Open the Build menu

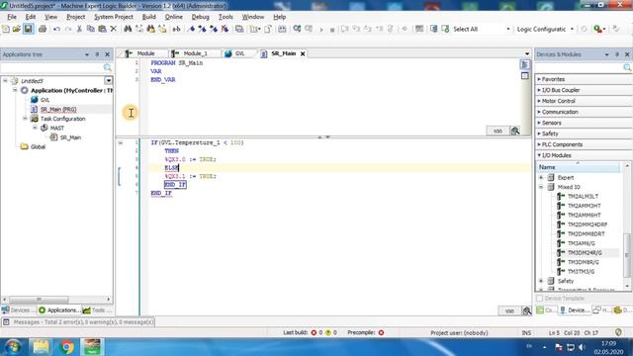coord(149,17)
